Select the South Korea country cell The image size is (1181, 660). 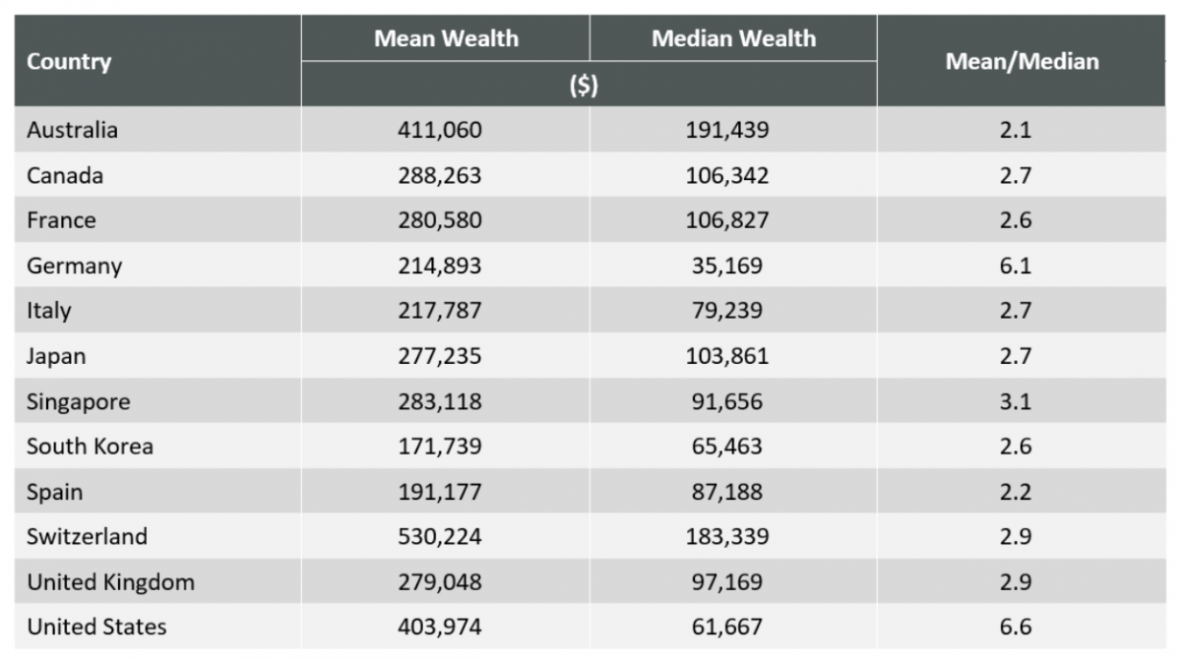click(90, 447)
